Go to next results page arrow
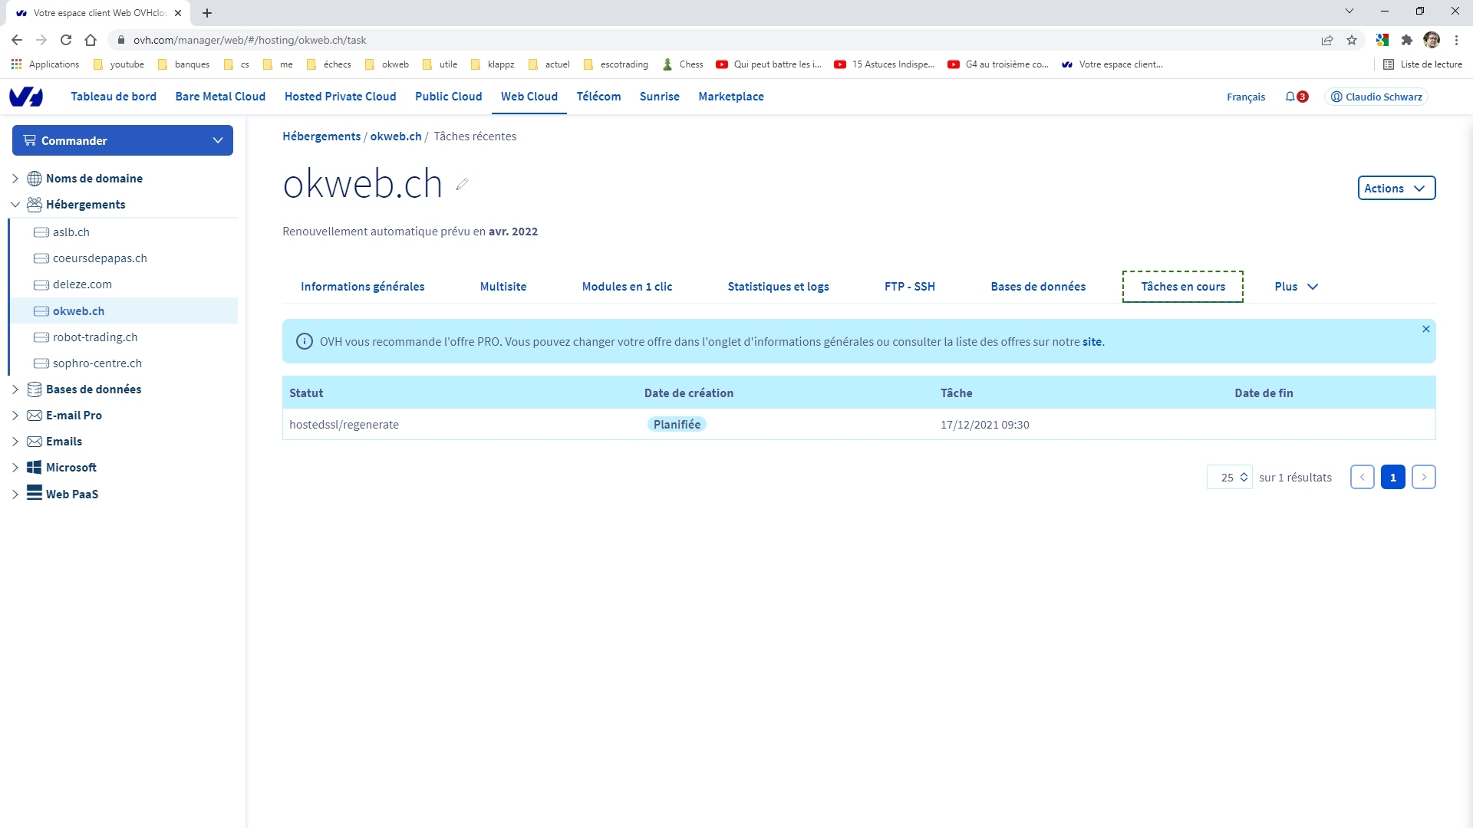This screenshot has height=828, width=1473. (1423, 477)
